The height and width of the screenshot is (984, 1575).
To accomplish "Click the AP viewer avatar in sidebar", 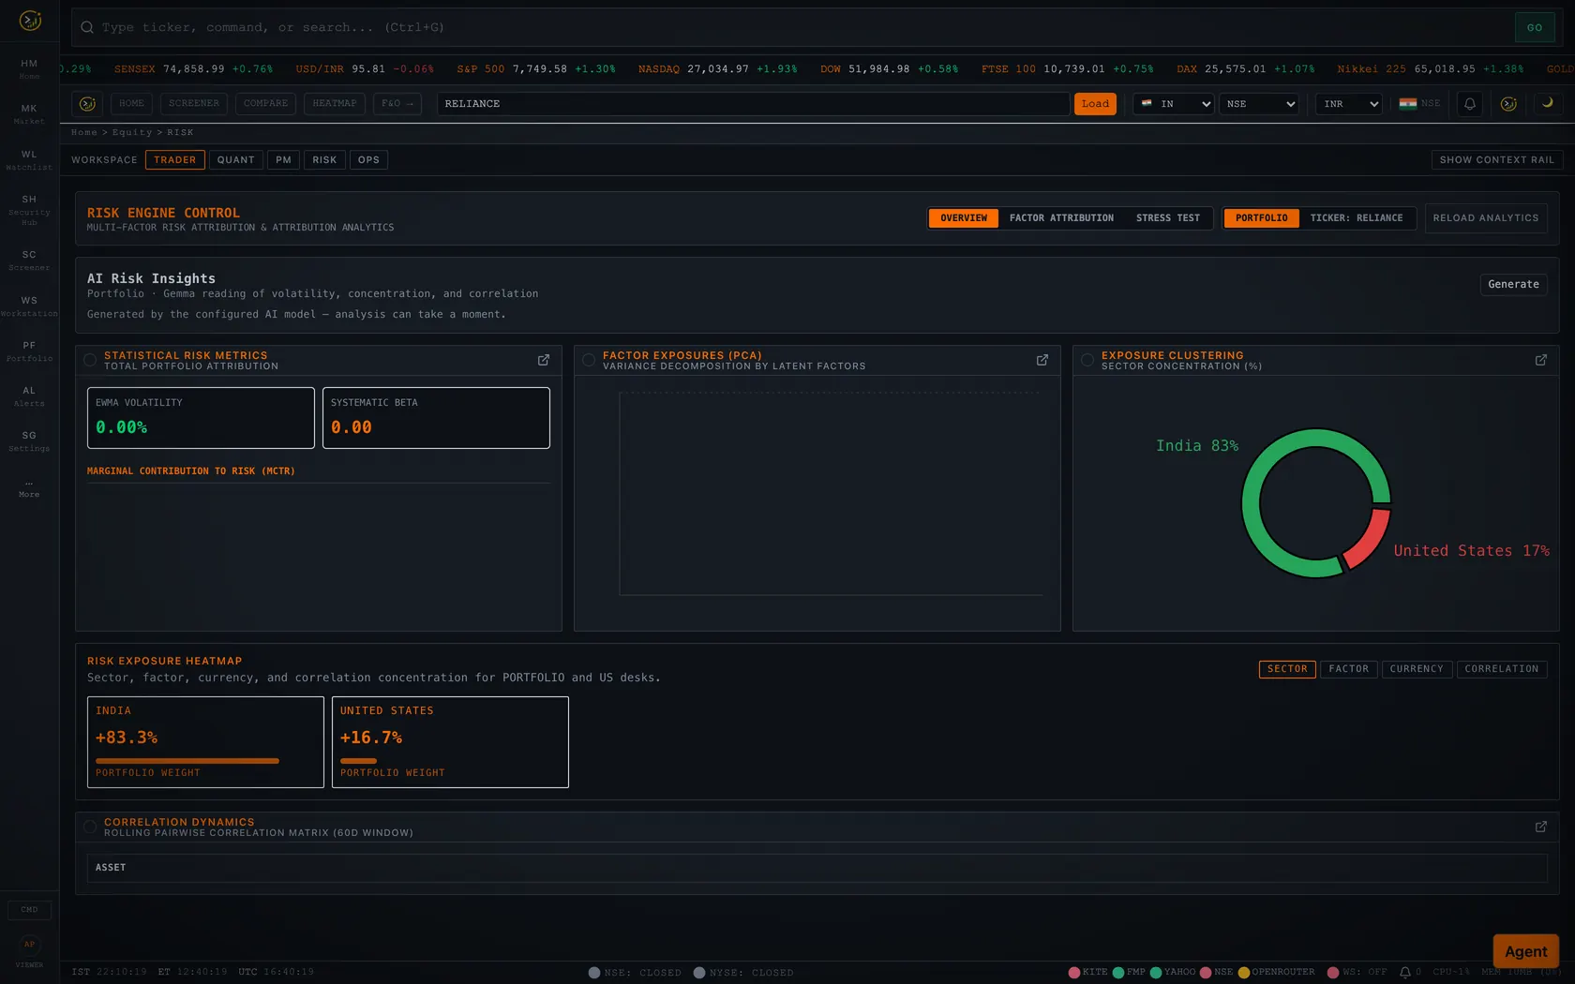I will tap(29, 945).
